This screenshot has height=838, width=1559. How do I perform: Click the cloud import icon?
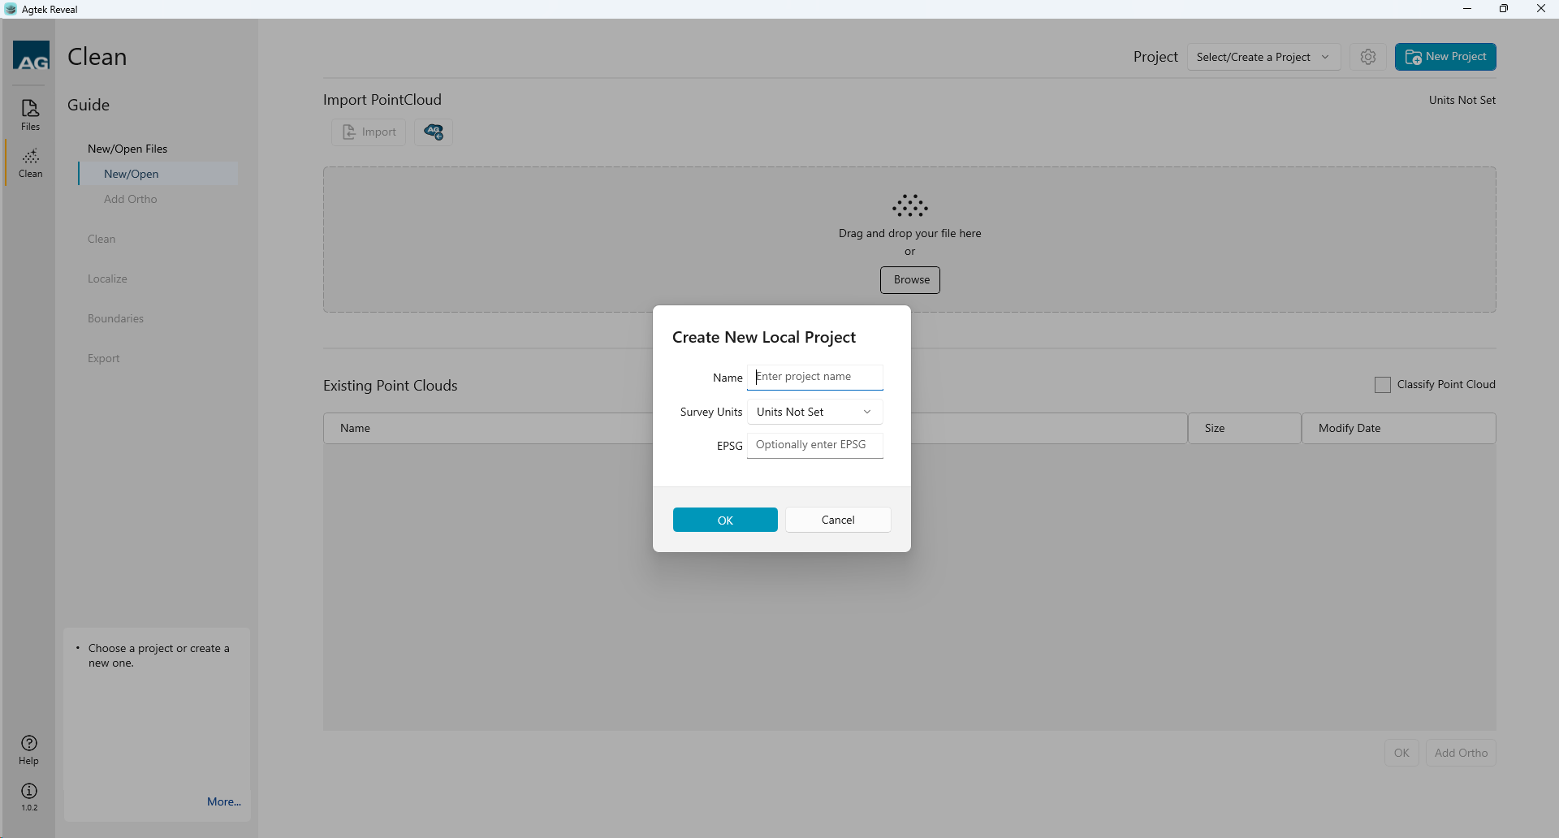point(434,132)
